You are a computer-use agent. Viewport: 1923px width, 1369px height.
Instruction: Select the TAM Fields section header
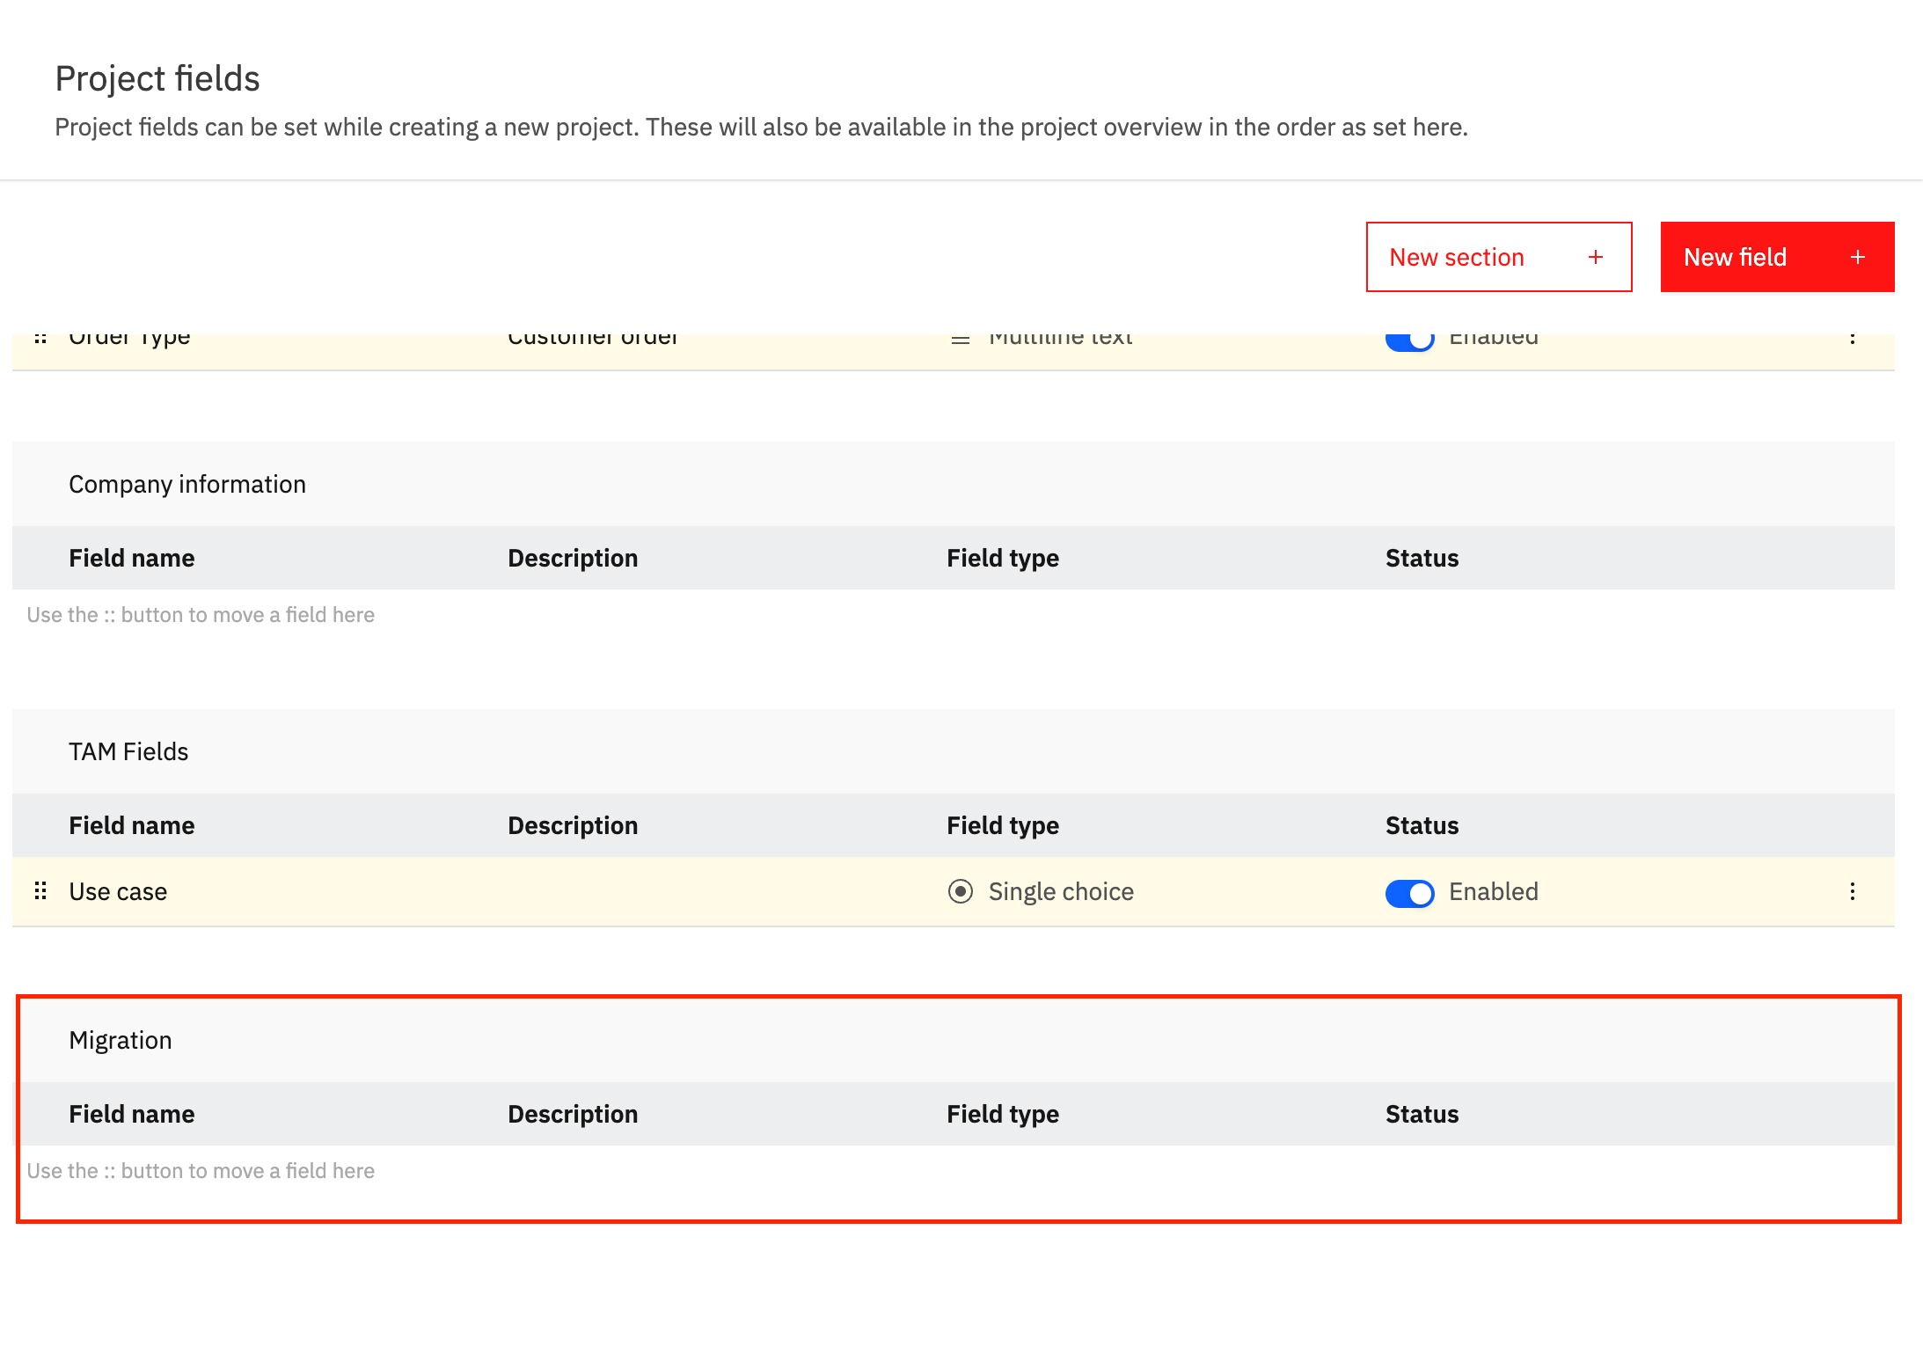(x=128, y=751)
